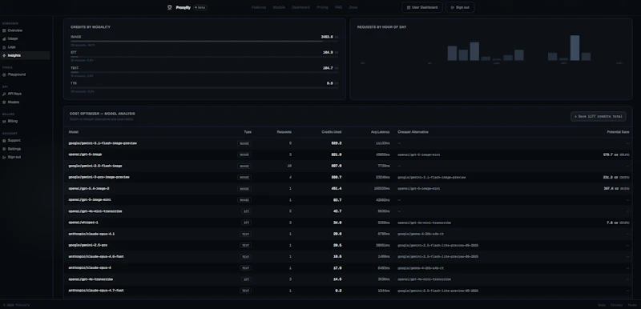Viewport: 641px width, 309px height.
Task: Click the sidebar Sign out icon
Action: (x=4, y=157)
